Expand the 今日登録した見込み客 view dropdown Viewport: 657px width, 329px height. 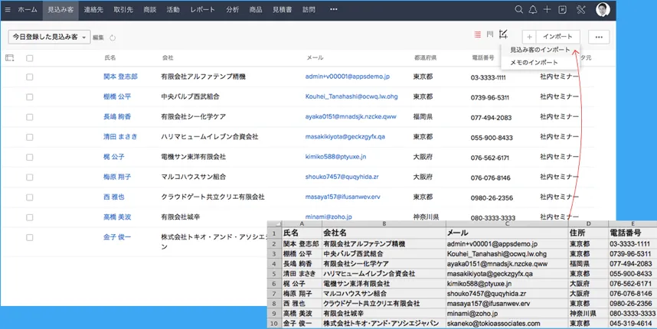(49, 37)
